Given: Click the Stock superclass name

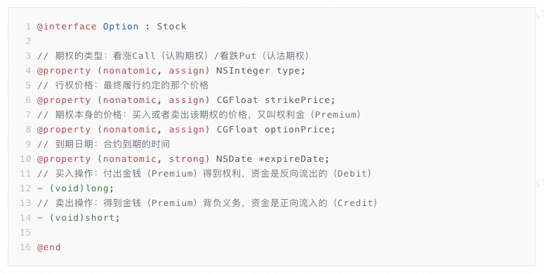Looking at the screenshot, I should pyautogui.click(x=171, y=27).
